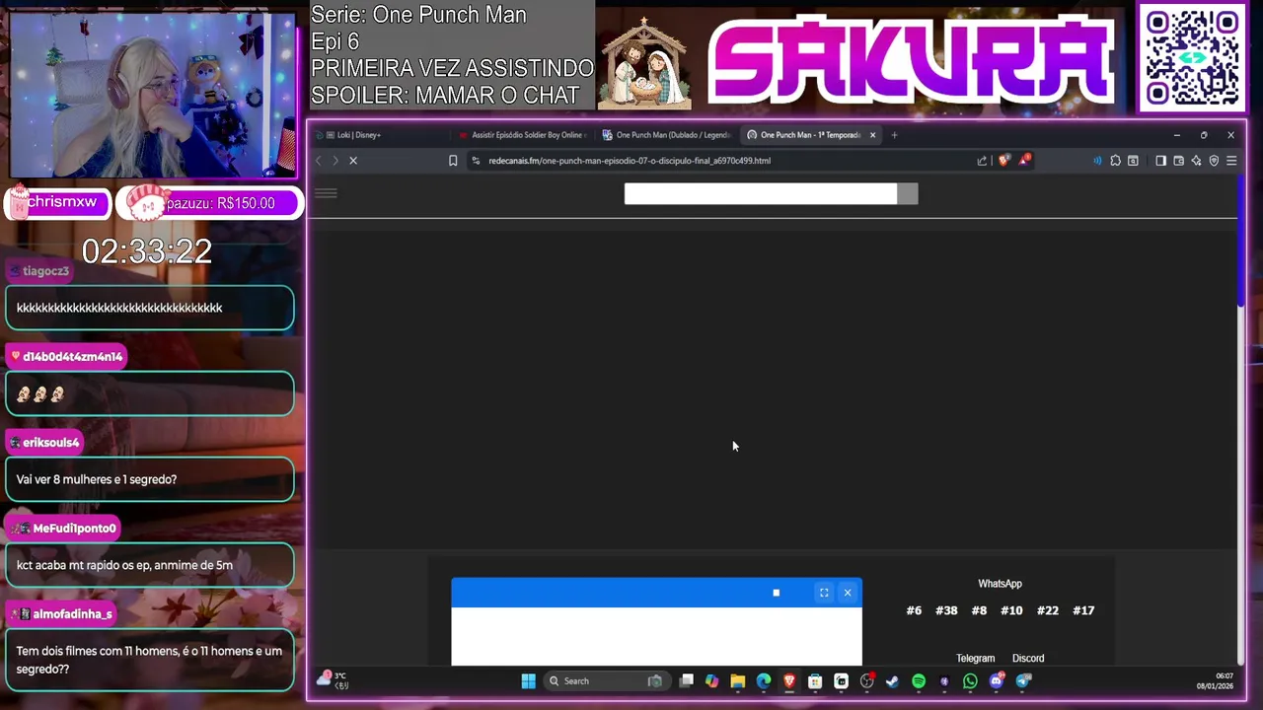Viewport: 1263px width, 710px height.
Task: Go to episode #8
Action: point(979,610)
